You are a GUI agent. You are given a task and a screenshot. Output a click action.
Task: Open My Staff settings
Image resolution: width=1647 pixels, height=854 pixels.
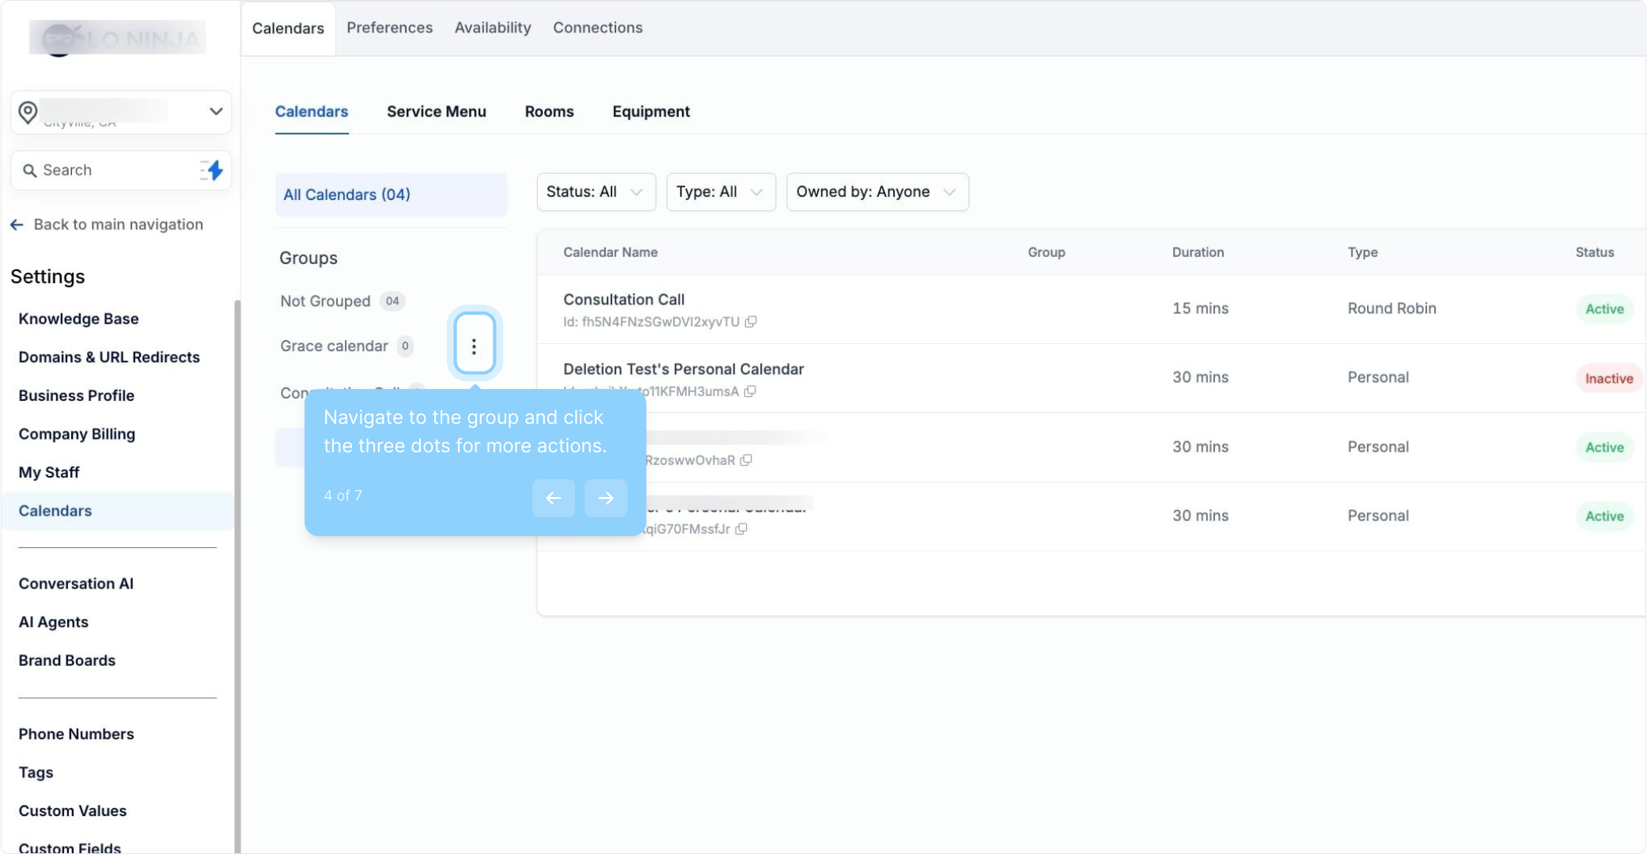tap(49, 472)
